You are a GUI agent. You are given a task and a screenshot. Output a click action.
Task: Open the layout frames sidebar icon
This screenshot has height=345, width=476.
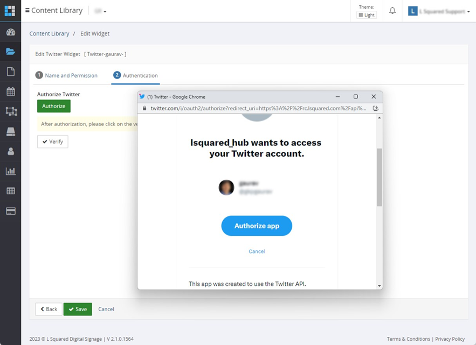point(11,111)
